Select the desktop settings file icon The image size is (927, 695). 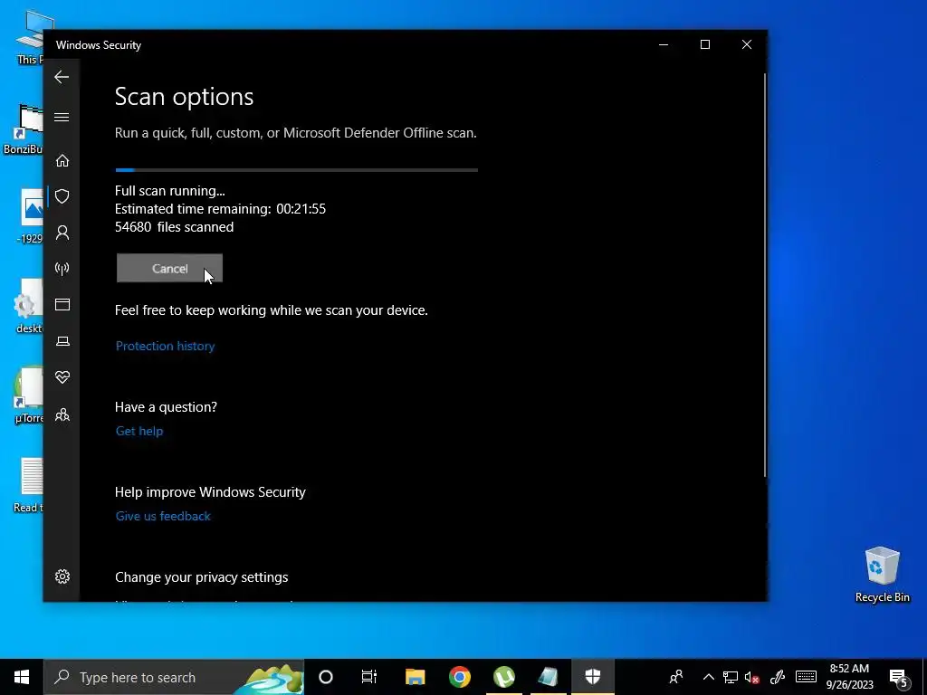(28, 306)
